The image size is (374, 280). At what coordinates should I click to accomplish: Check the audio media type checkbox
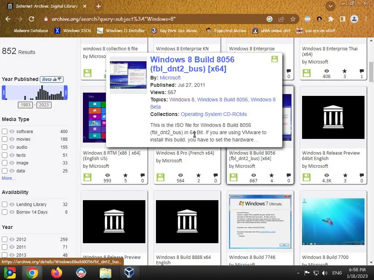4,147
